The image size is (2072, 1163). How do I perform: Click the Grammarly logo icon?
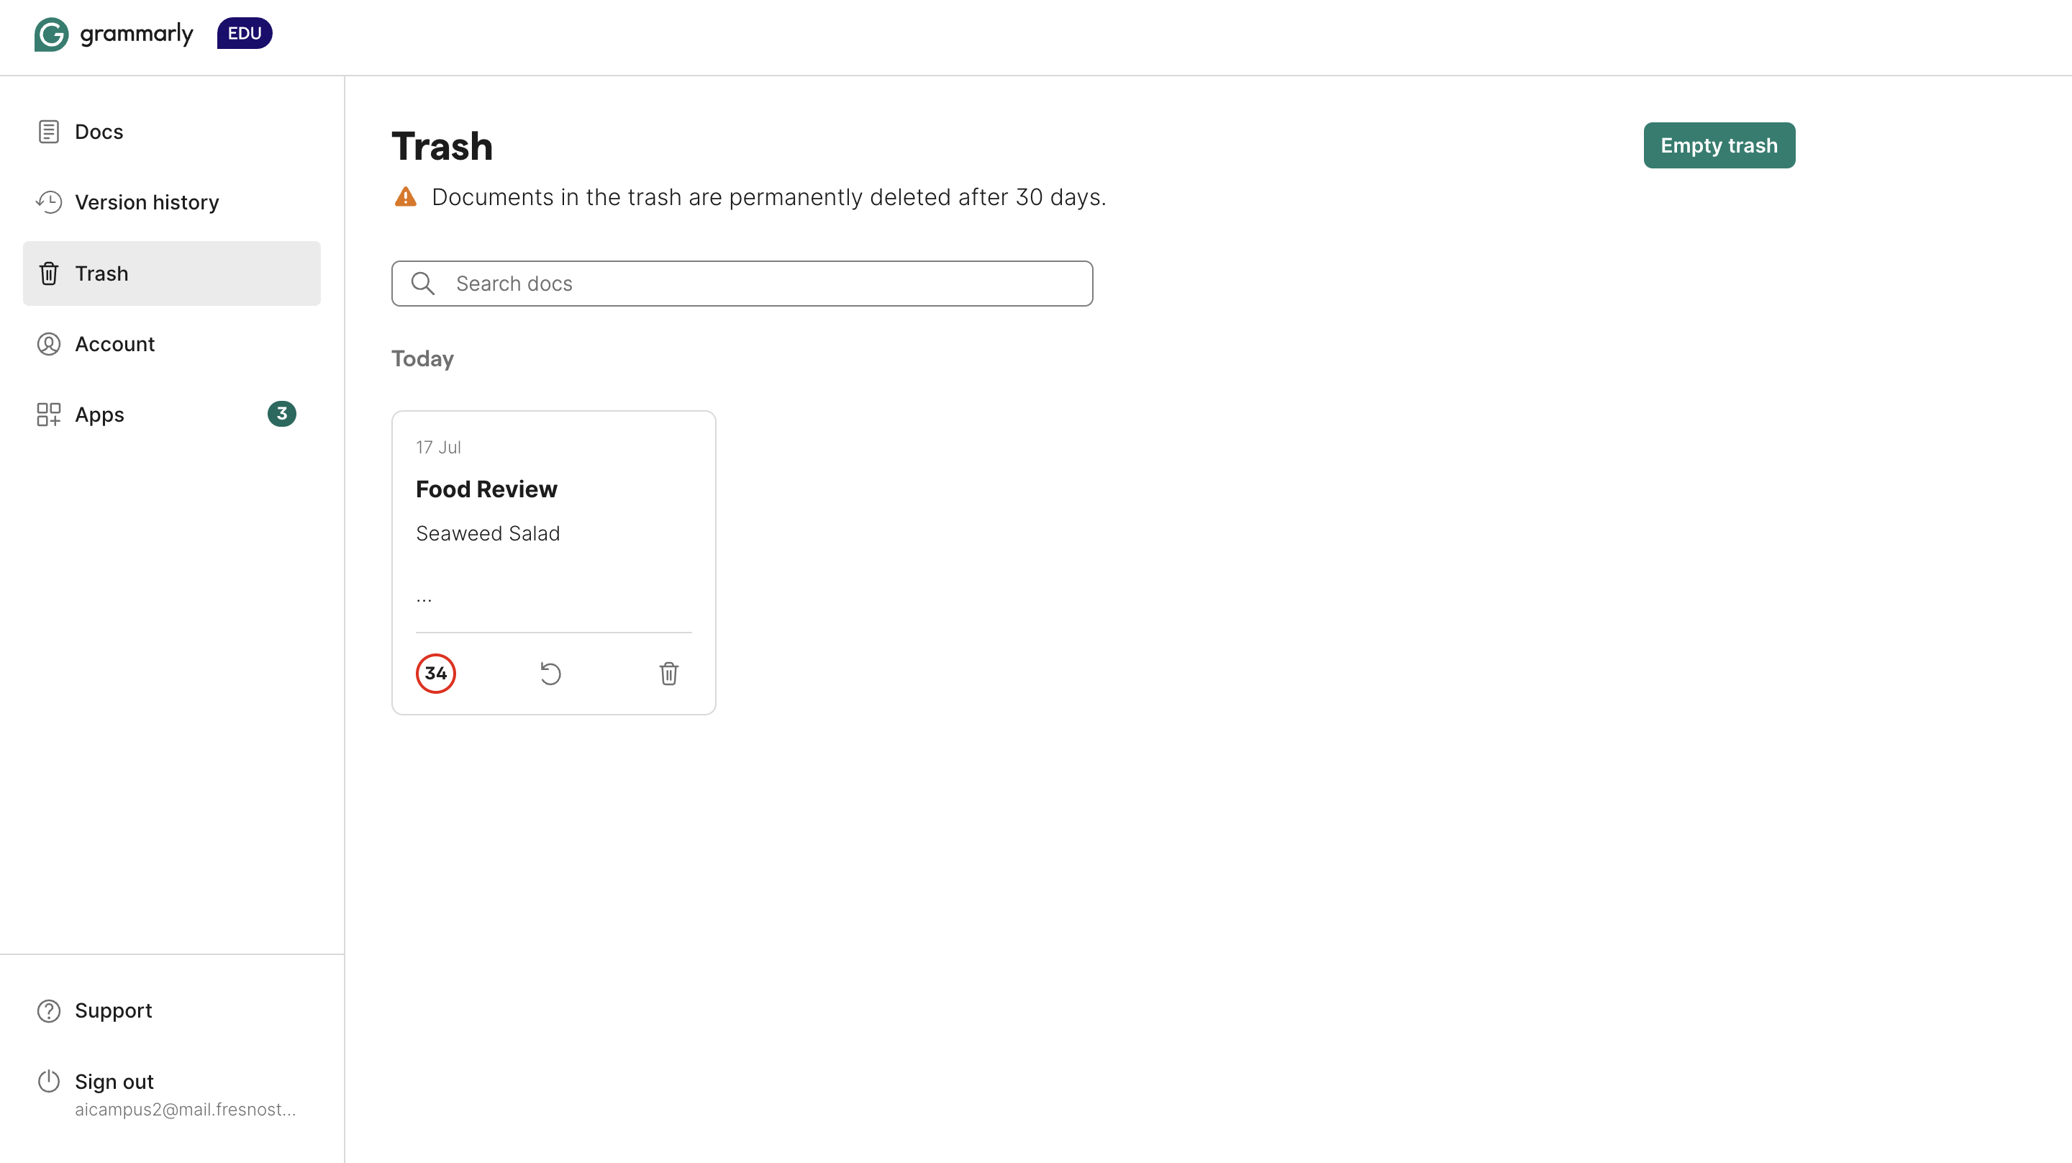click(50, 34)
